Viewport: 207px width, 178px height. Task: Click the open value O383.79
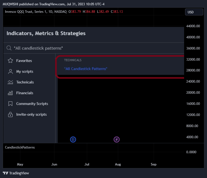(75, 12)
